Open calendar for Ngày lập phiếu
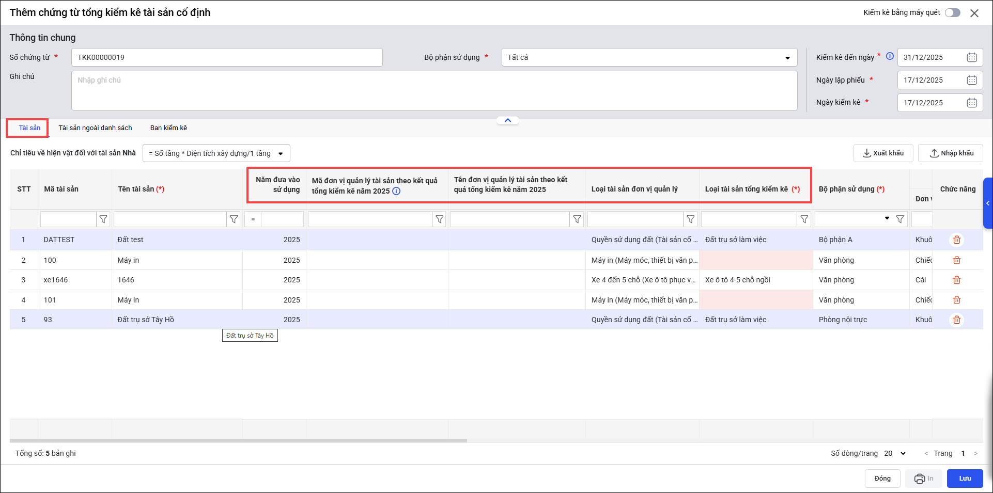993x493 pixels. (971, 80)
